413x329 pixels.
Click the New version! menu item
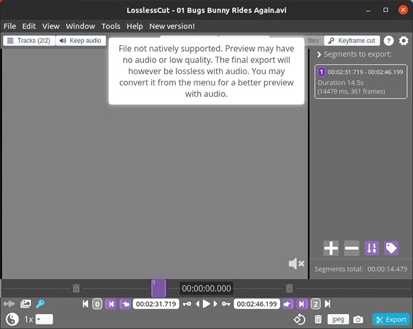pos(172,27)
